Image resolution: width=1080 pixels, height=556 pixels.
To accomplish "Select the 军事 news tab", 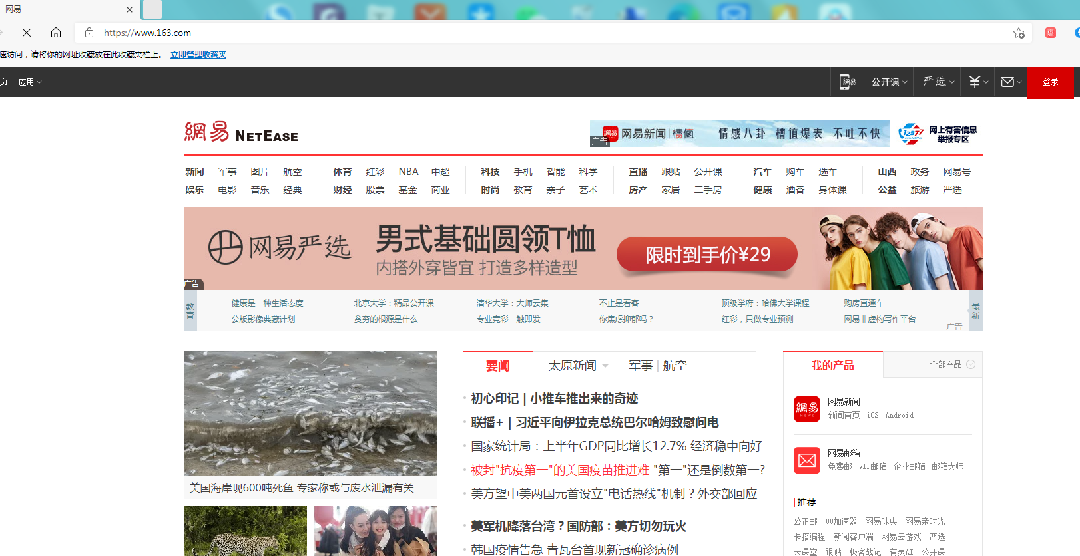I will pos(641,366).
